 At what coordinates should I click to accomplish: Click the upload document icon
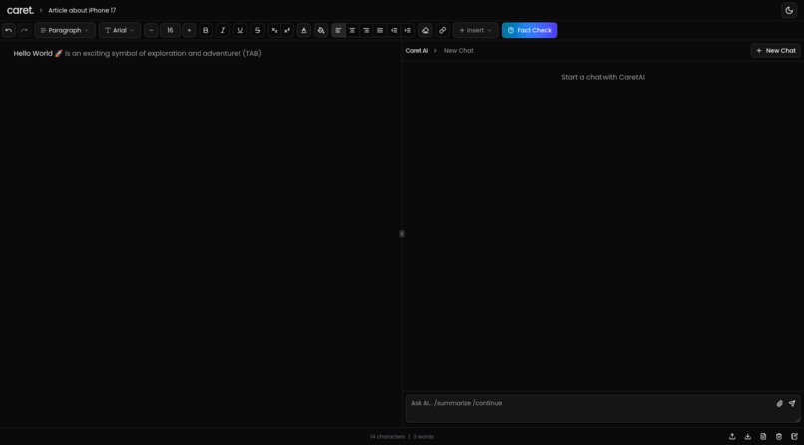pyautogui.click(x=732, y=436)
